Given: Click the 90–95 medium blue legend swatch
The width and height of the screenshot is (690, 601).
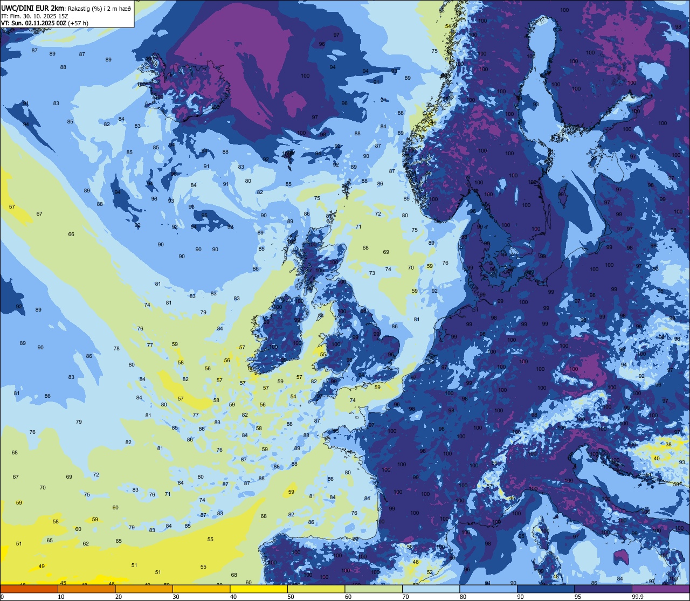Looking at the screenshot, I should [546, 589].
